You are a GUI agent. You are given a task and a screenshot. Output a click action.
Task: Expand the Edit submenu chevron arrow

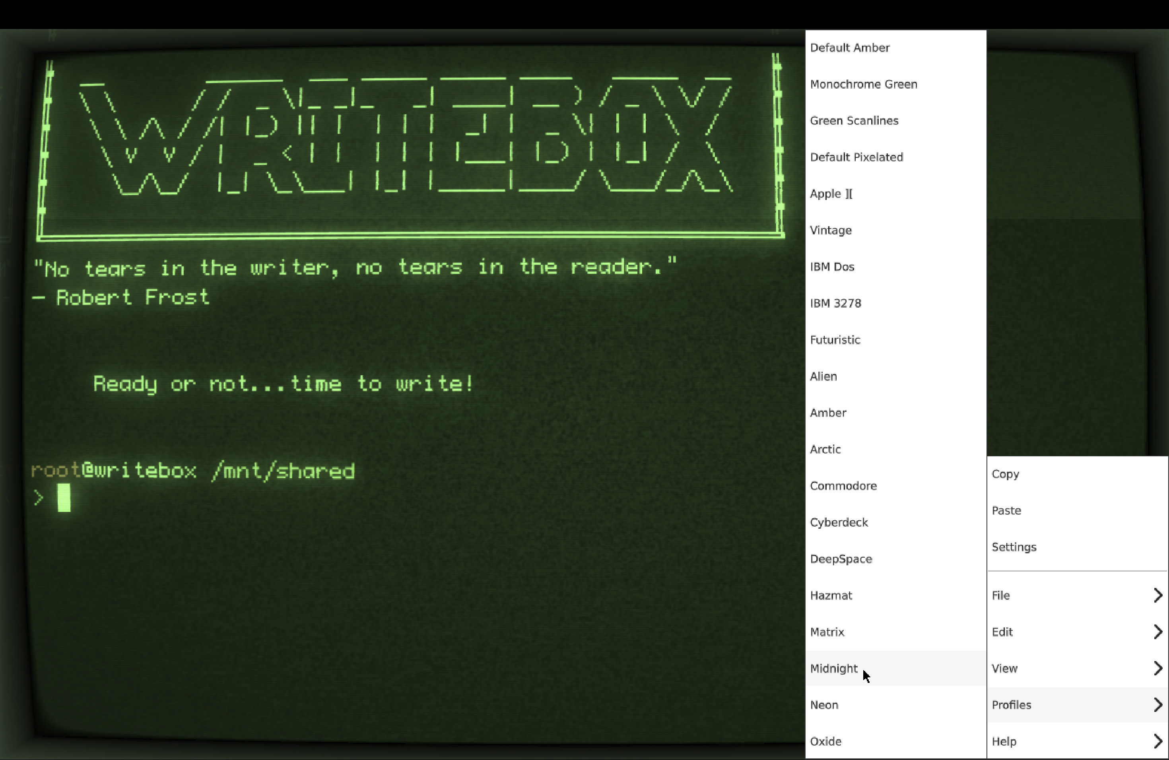pyautogui.click(x=1158, y=632)
